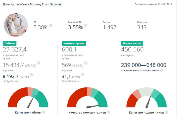Select the green Лайков badge
177x118 pixels.
click(x=10, y=44)
